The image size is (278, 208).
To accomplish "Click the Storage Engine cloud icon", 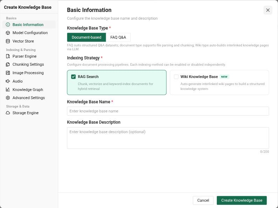I will (x=8, y=113).
